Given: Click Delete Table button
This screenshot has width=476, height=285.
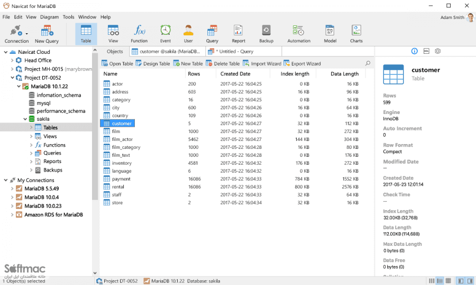Looking at the screenshot, I should (x=223, y=63).
